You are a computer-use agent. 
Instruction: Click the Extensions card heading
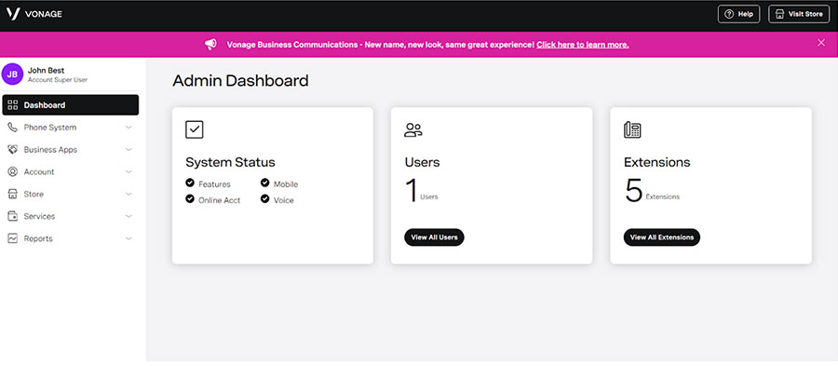point(656,162)
